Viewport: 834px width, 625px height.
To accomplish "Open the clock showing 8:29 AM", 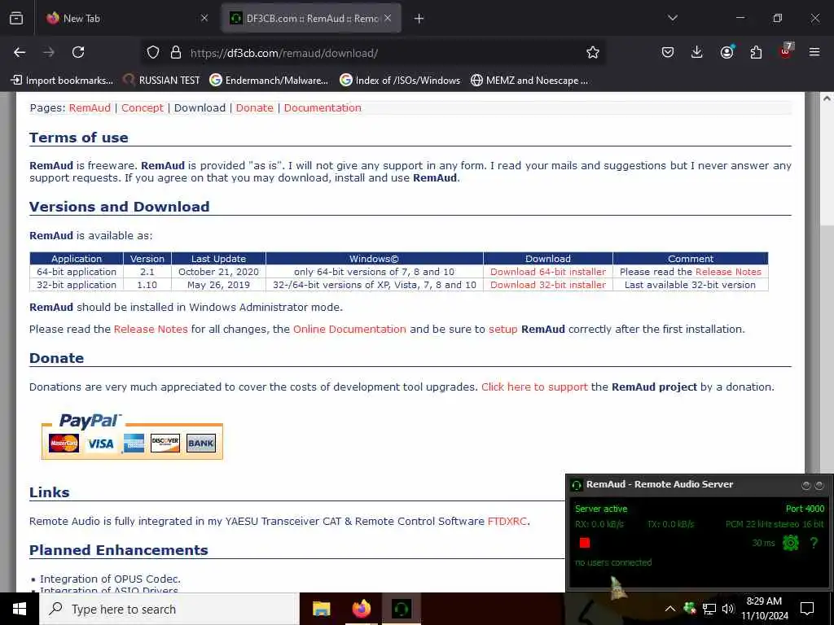I will point(764,609).
